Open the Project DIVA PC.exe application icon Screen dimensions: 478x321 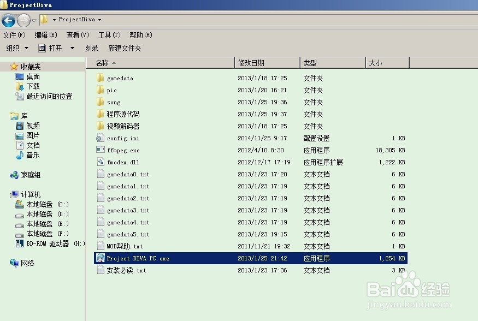pos(101,258)
